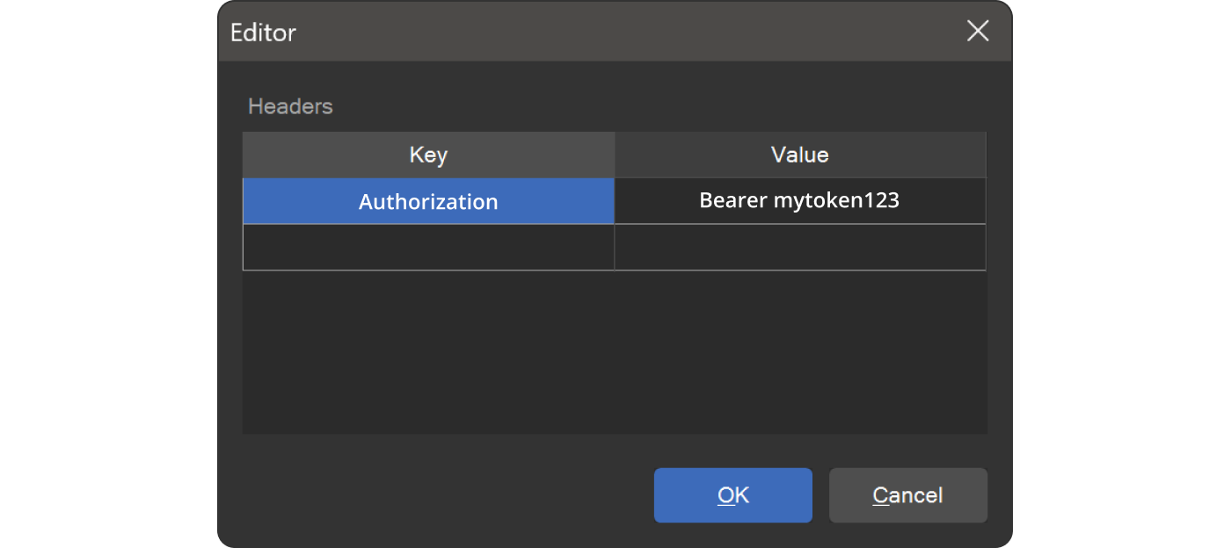Viewport: 1231px width, 548px height.
Task: Click the OK button
Action: (x=732, y=495)
